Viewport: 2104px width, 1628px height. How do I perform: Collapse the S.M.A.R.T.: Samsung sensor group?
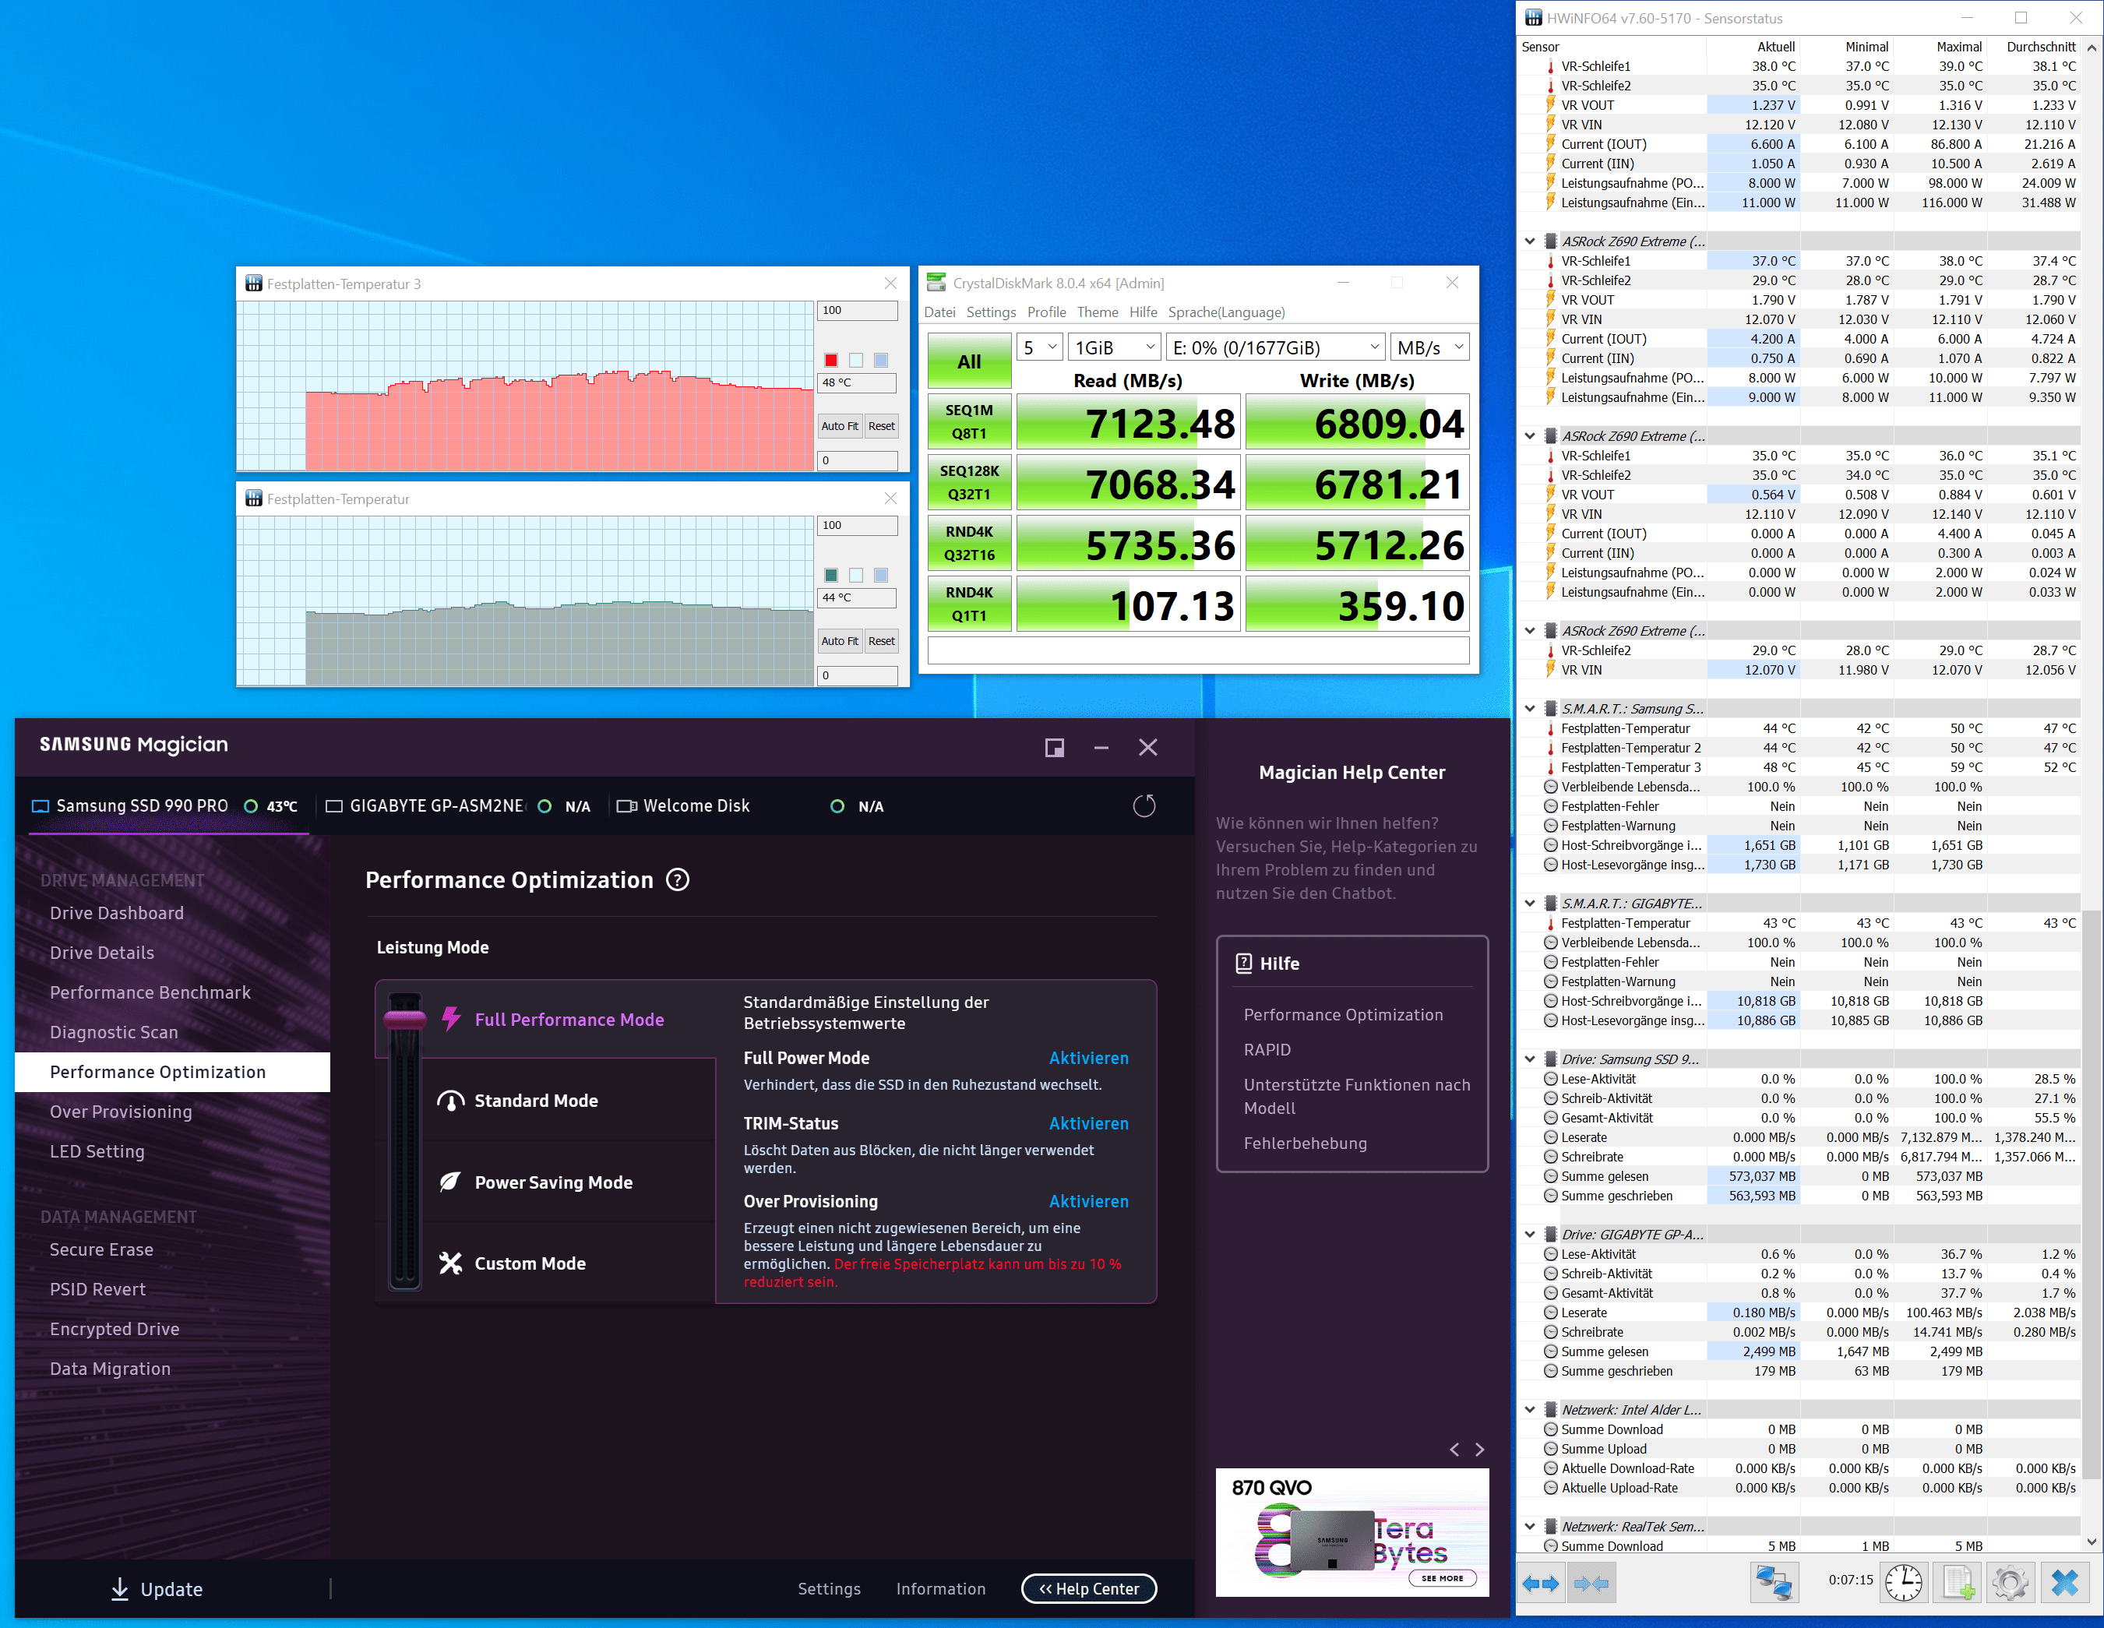pos(1530,709)
